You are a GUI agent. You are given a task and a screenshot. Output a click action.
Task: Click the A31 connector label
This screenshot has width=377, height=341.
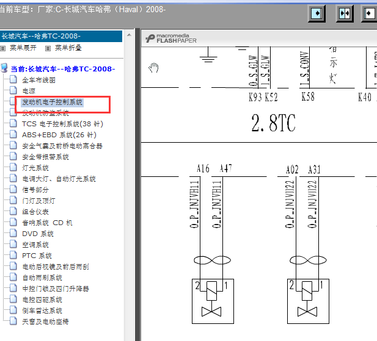314,170
